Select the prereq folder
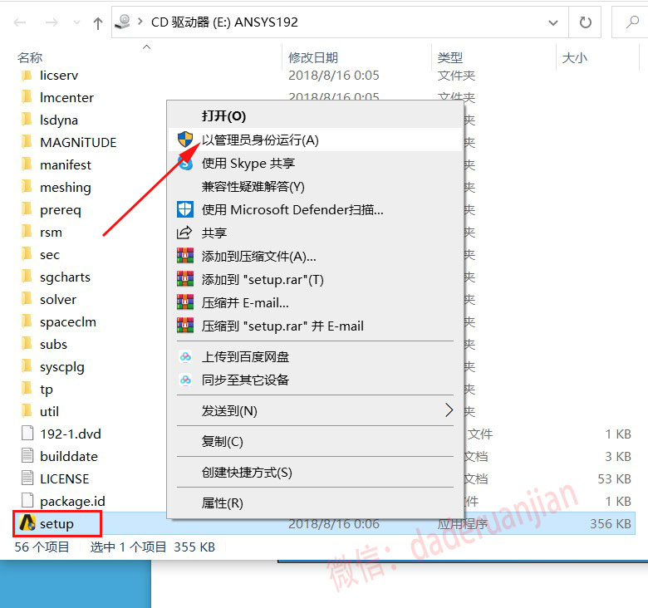The height and width of the screenshot is (608, 648). click(61, 210)
